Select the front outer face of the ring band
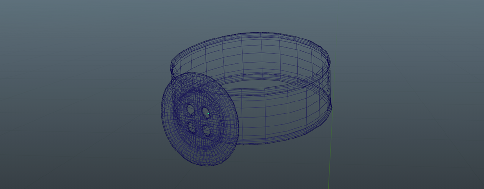The height and width of the screenshot is (189, 484). point(278,120)
